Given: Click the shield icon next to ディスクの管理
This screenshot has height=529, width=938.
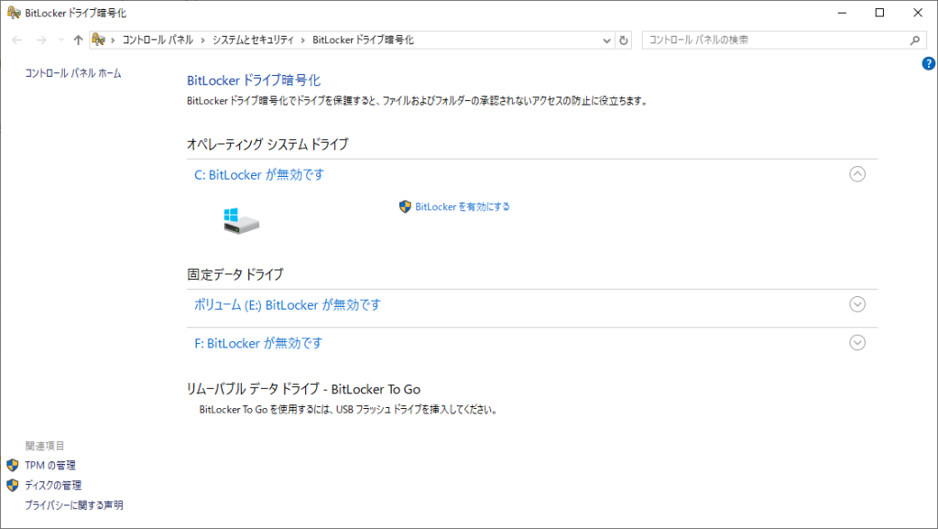Looking at the screenshot, I should 13,485.
